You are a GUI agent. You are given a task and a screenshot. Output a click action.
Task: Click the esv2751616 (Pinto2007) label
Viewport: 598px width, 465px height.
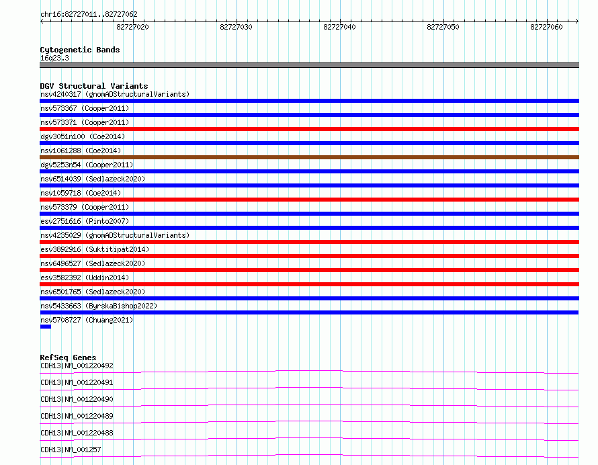tap(85, 221)
